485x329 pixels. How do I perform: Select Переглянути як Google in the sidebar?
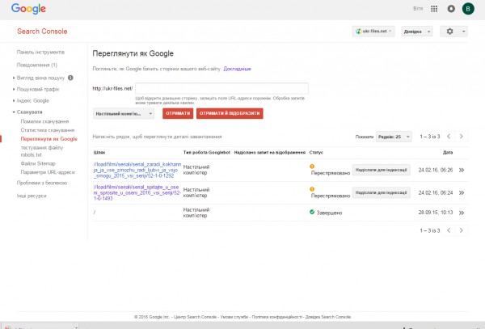pyautogui.click(x=48, y=139)
